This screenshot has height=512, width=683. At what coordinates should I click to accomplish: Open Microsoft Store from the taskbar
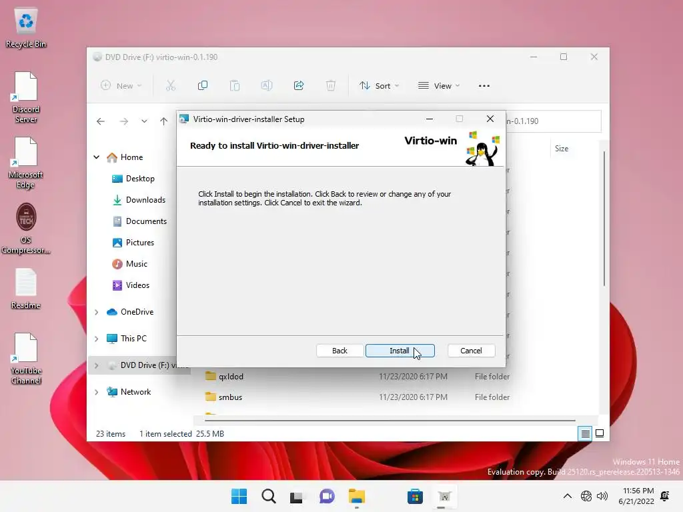click(x=415, y=496)
